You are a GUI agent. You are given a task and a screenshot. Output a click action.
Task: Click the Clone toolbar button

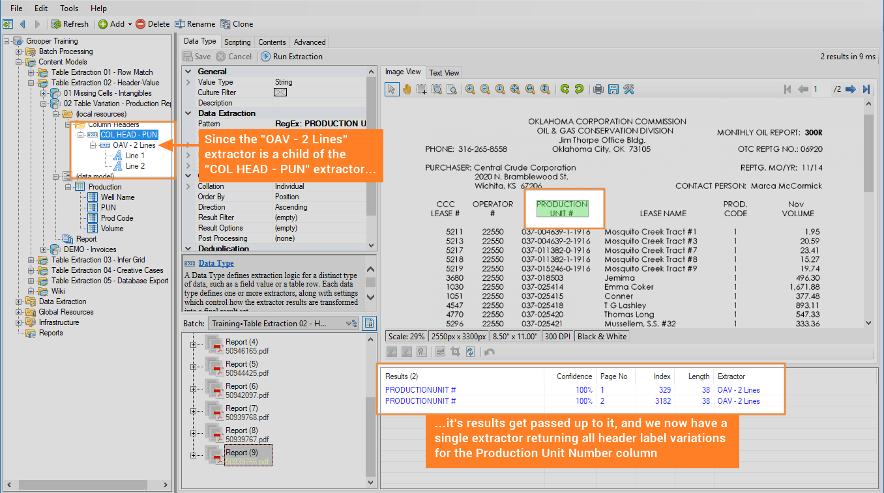click(237, 24)
